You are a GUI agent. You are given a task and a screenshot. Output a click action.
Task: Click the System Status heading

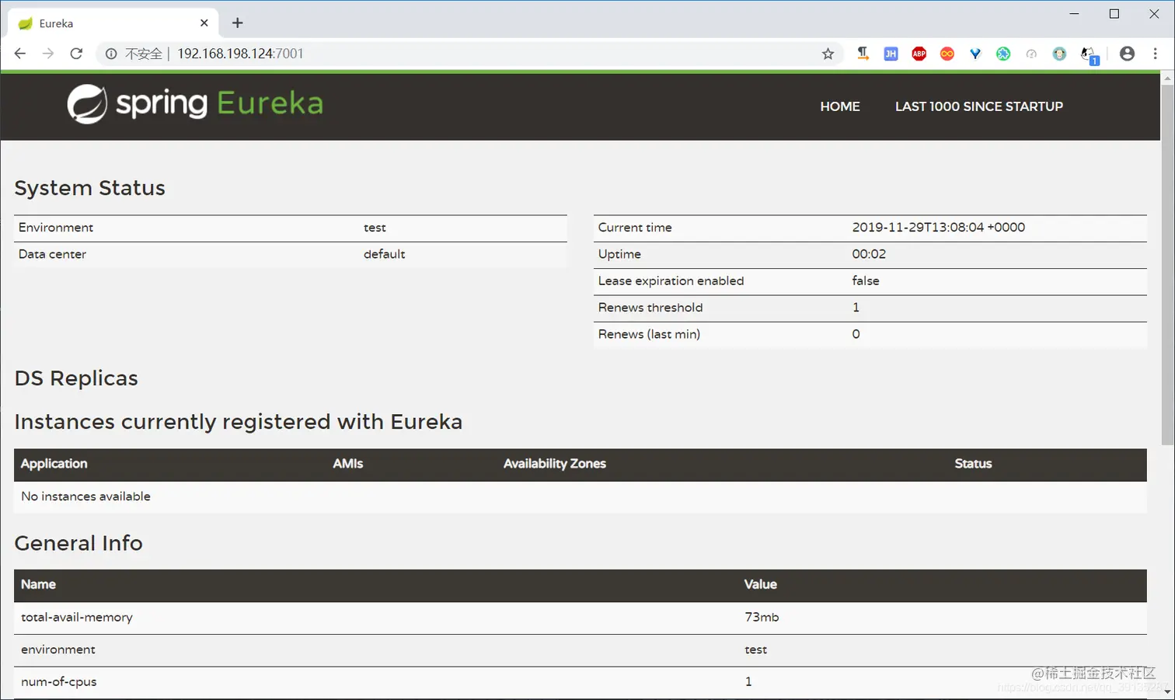pyautogui.click(x=89, y=188)
